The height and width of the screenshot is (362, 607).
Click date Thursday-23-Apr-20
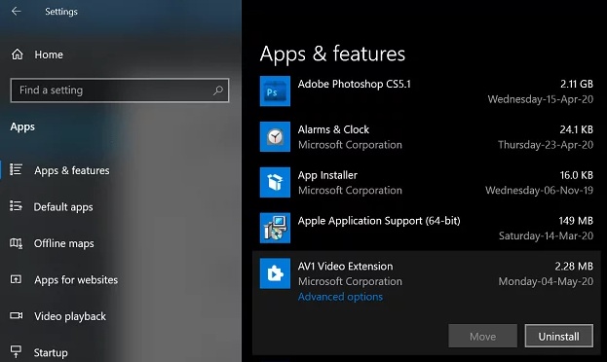(x=546, y=145)
